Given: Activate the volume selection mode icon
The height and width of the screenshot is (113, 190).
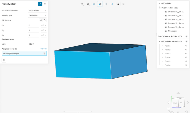Looking at the screenshot, I should [x=94, y=4].
